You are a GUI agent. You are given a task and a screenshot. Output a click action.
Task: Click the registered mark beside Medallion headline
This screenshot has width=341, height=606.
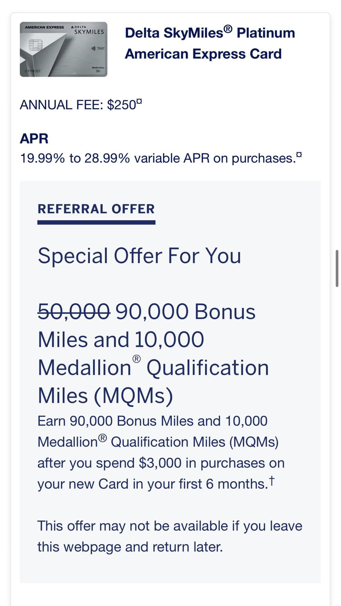[136, 359]
